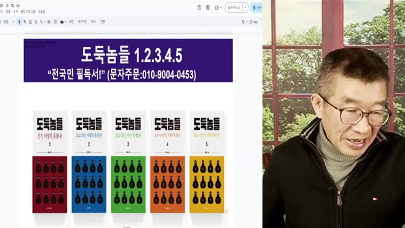Click the 레이아웃 layout button
This screenshot has width=405, height=228.
pos(82,22)
